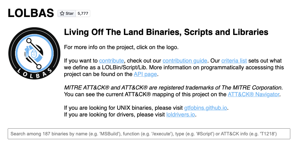
Task: Click the padlock shield in the logo center
Action: click(x=34, y=53)
